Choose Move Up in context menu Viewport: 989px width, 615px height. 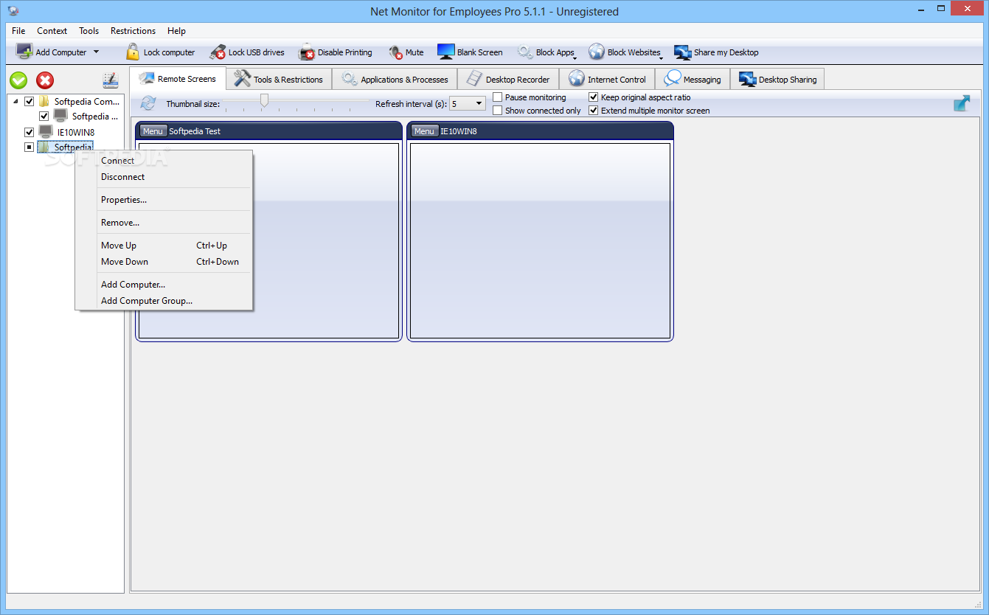click(164, 246)
